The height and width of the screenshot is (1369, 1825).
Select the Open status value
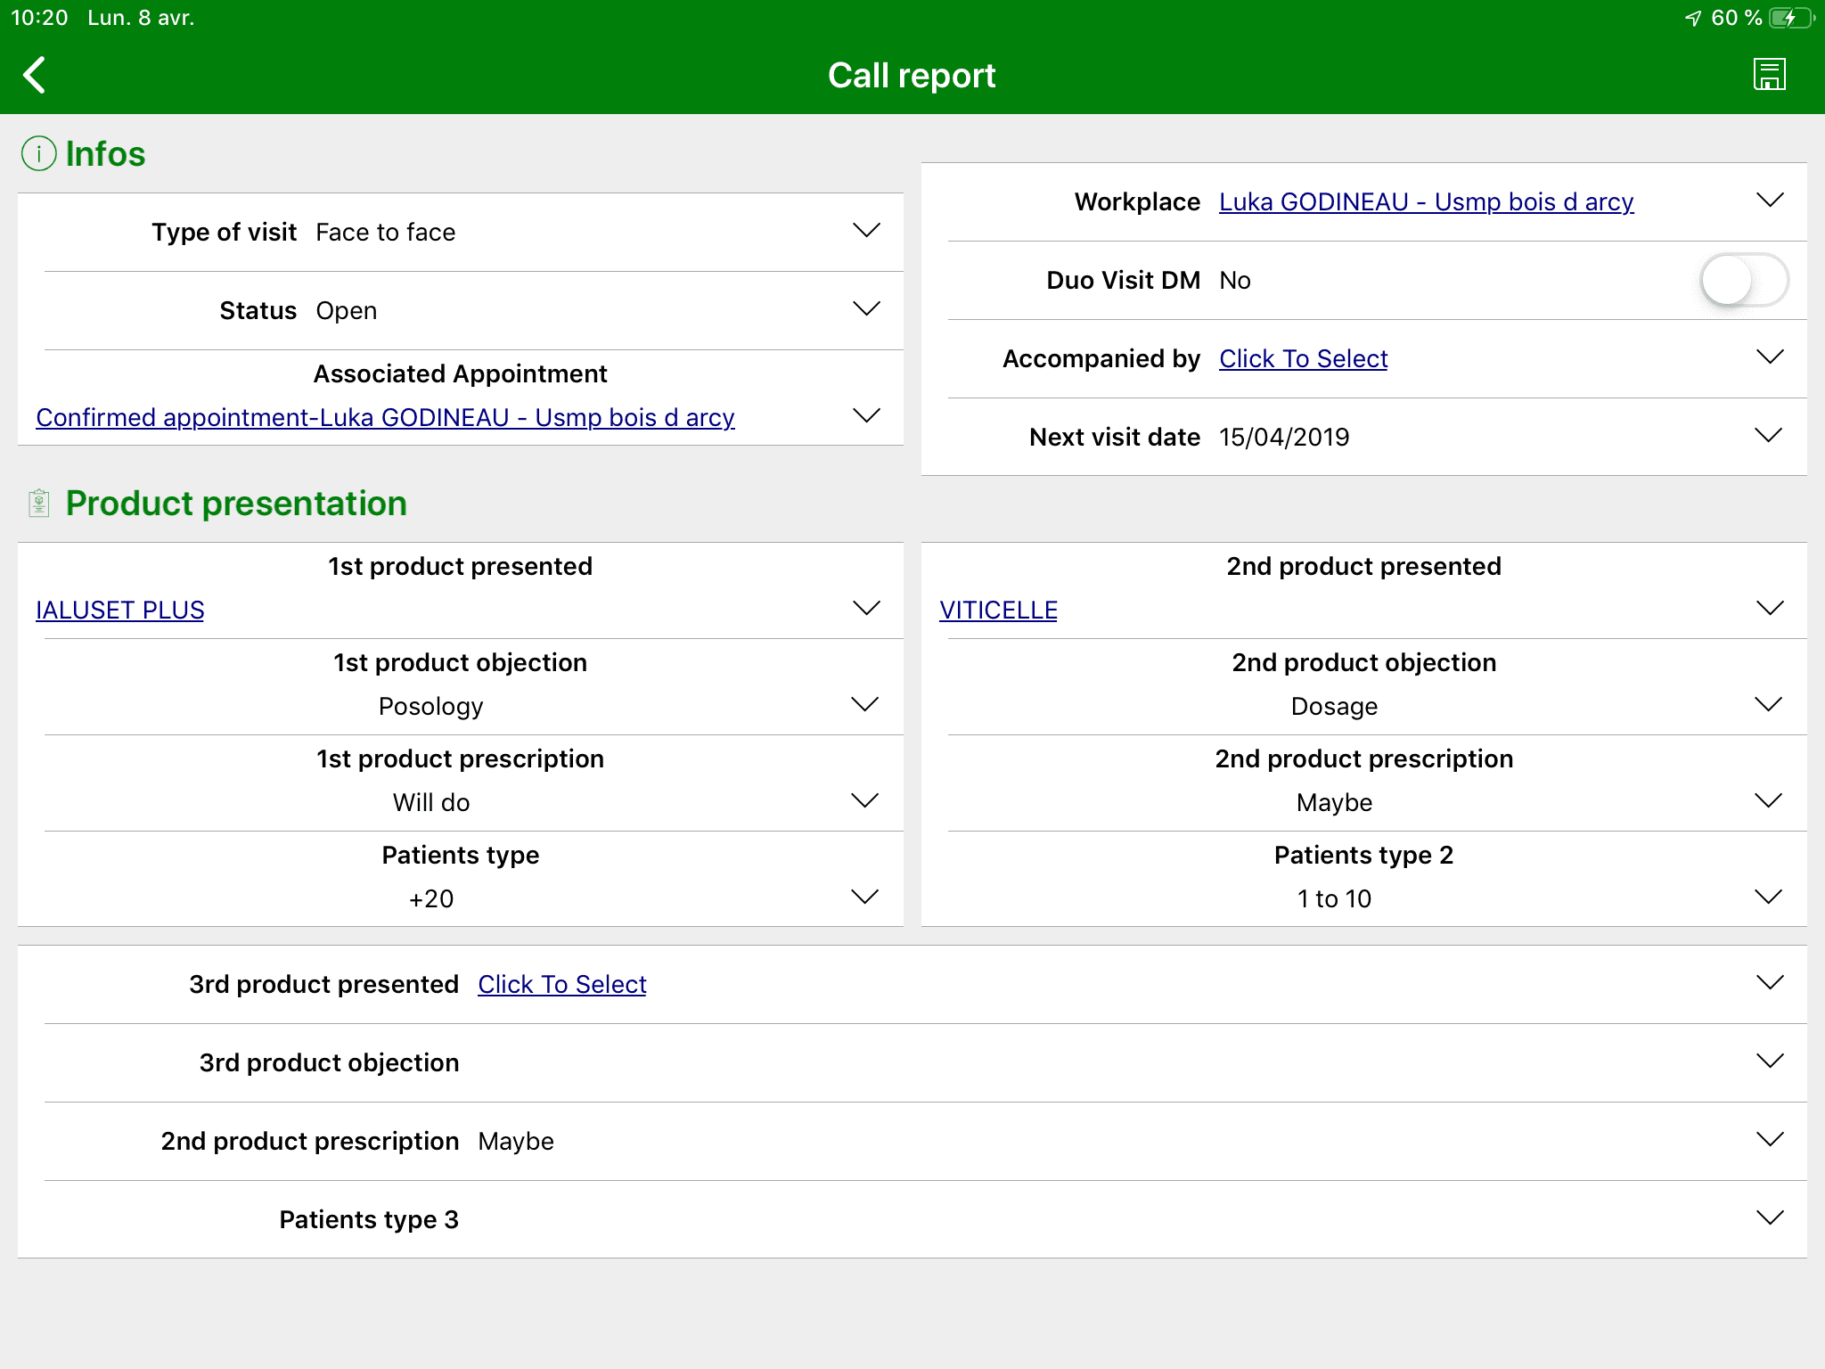click(x=346, y=310)
